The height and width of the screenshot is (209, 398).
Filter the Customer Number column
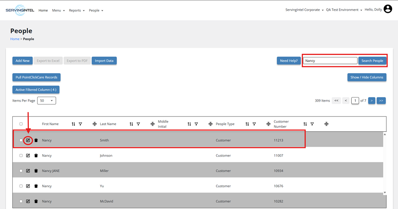pos(312,124)
